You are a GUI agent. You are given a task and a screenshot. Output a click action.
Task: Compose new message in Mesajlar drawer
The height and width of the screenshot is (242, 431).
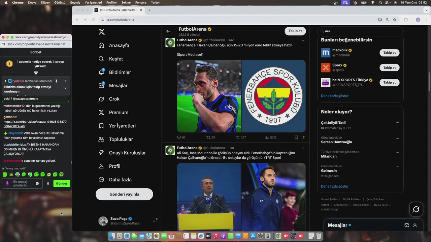407,225
